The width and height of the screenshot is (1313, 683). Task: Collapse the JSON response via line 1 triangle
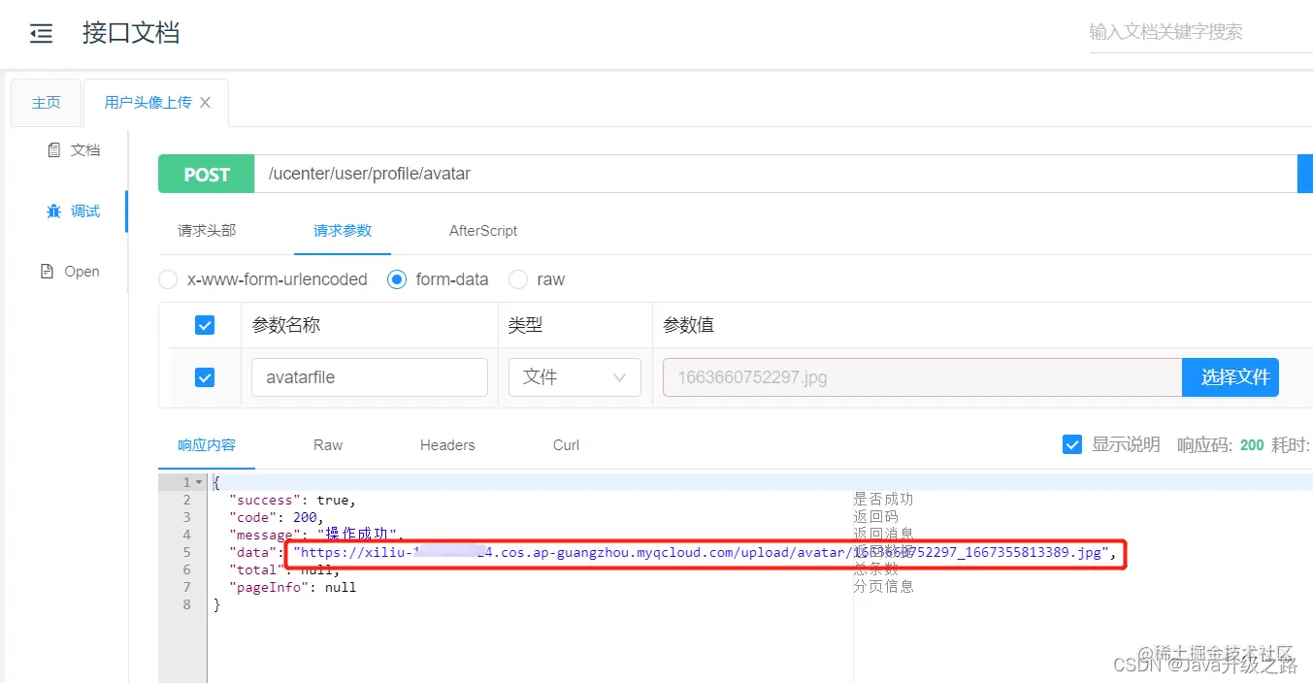199,481
